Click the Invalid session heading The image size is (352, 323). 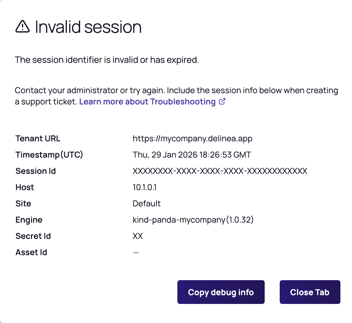(x=88, y=27)
